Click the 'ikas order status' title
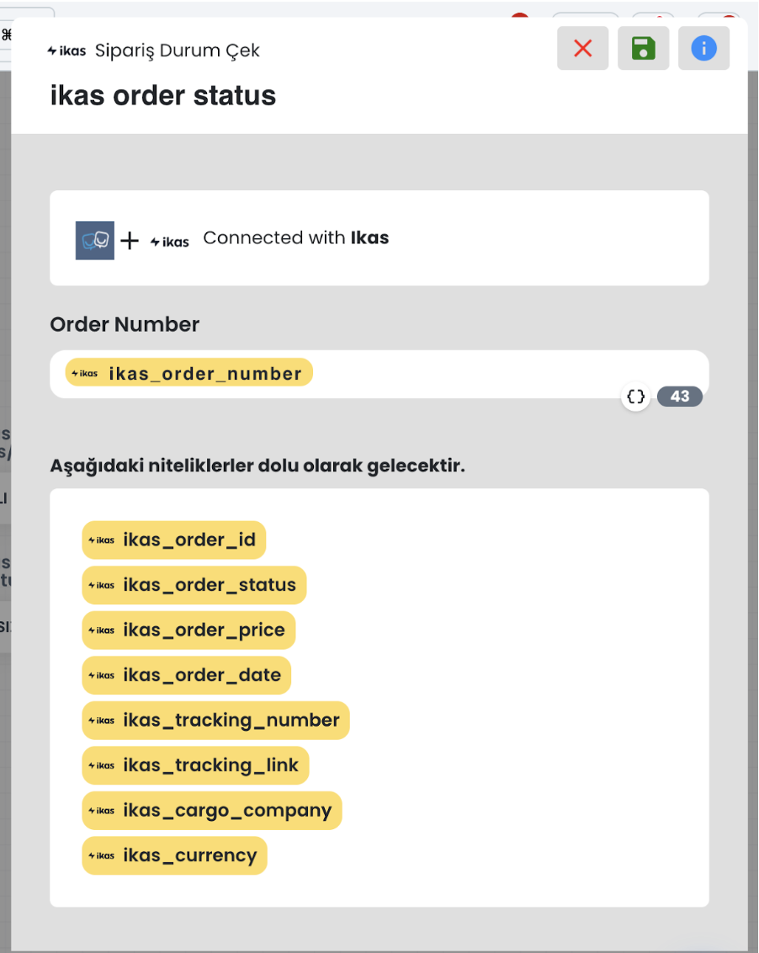 [x=163, y=95]
